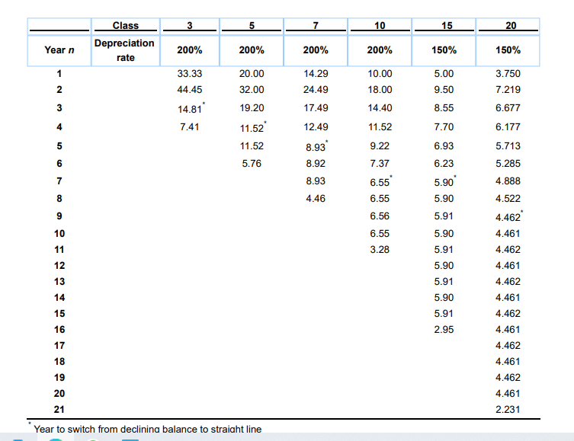
Task: Select the 44.45 cell
Action: point(190,90)
